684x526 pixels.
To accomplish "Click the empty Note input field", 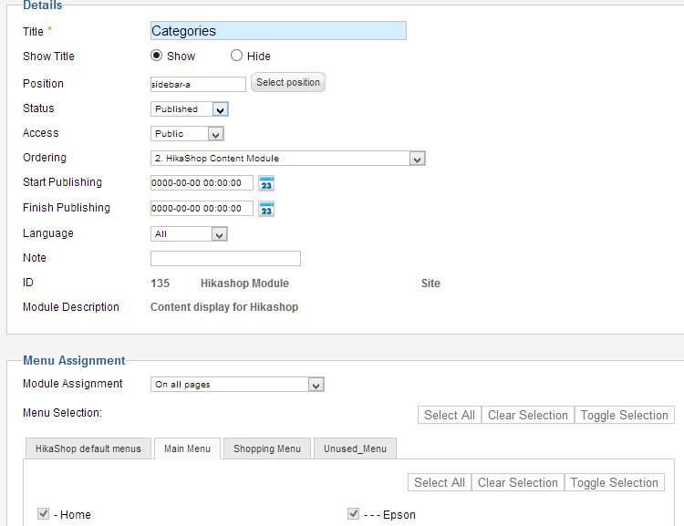I will (225, 258).
